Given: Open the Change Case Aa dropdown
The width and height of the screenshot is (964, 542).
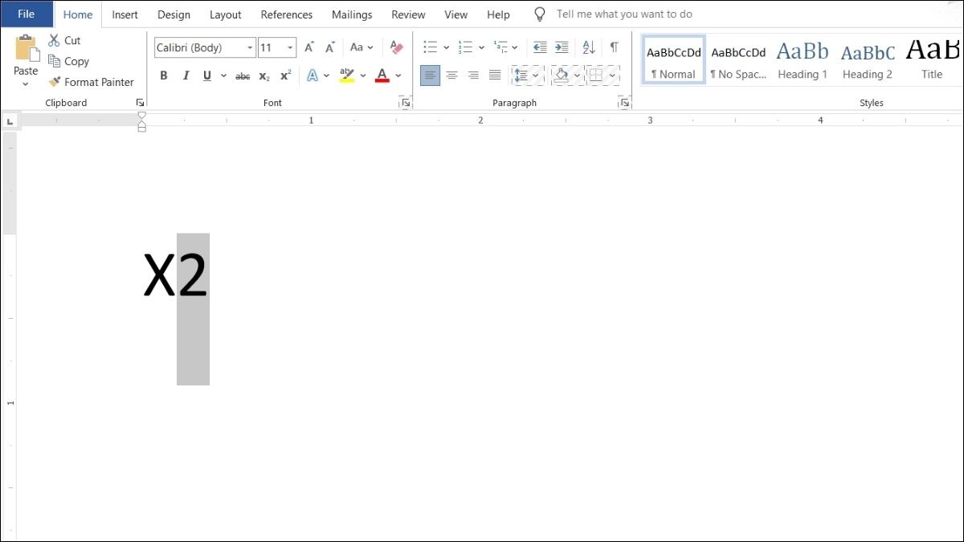Looking at the screenshot, I should tap(361, 47).
